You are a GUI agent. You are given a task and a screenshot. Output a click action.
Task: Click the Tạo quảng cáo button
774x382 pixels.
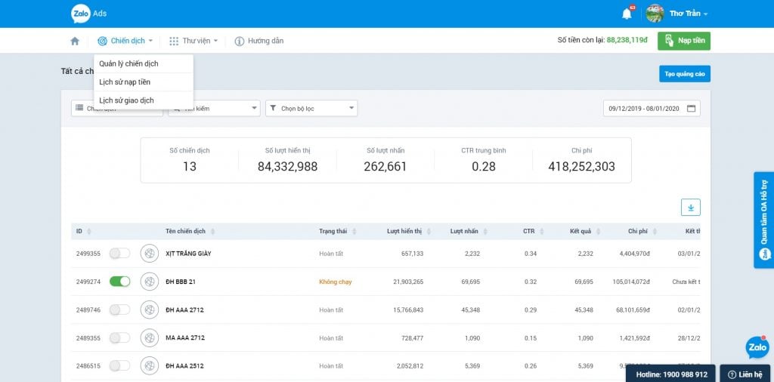point(685,74)
